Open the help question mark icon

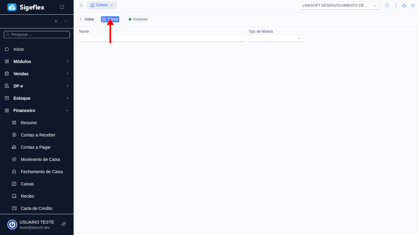point(387,6)
